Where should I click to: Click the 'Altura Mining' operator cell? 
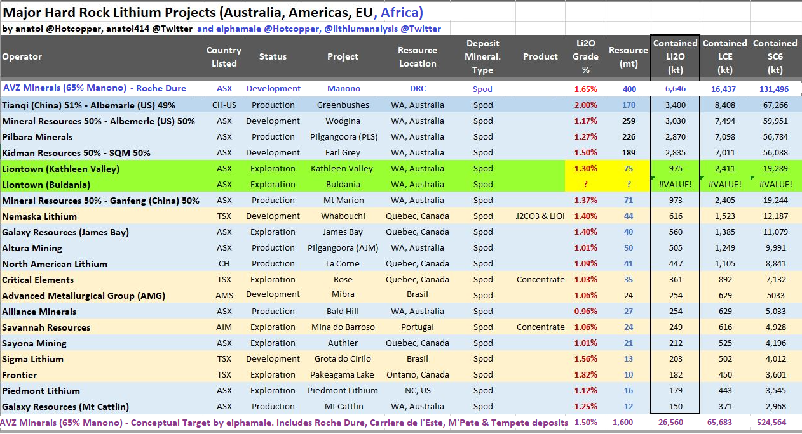(32, 247)
